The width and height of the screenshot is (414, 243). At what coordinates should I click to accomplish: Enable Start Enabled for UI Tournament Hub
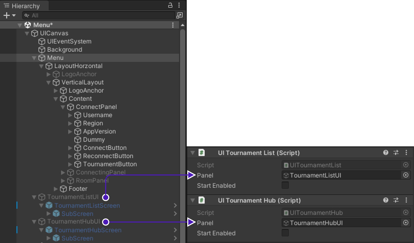point(285,233)
